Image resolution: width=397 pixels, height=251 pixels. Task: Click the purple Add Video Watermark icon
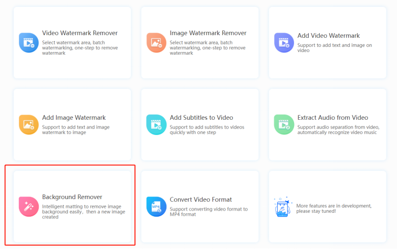click(284, 43)
